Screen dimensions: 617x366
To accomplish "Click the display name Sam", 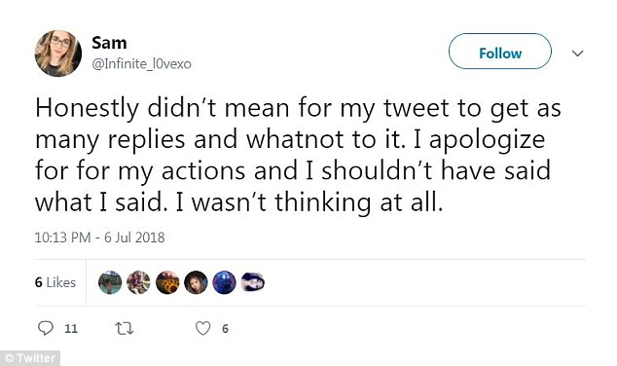I will [109, 43].
